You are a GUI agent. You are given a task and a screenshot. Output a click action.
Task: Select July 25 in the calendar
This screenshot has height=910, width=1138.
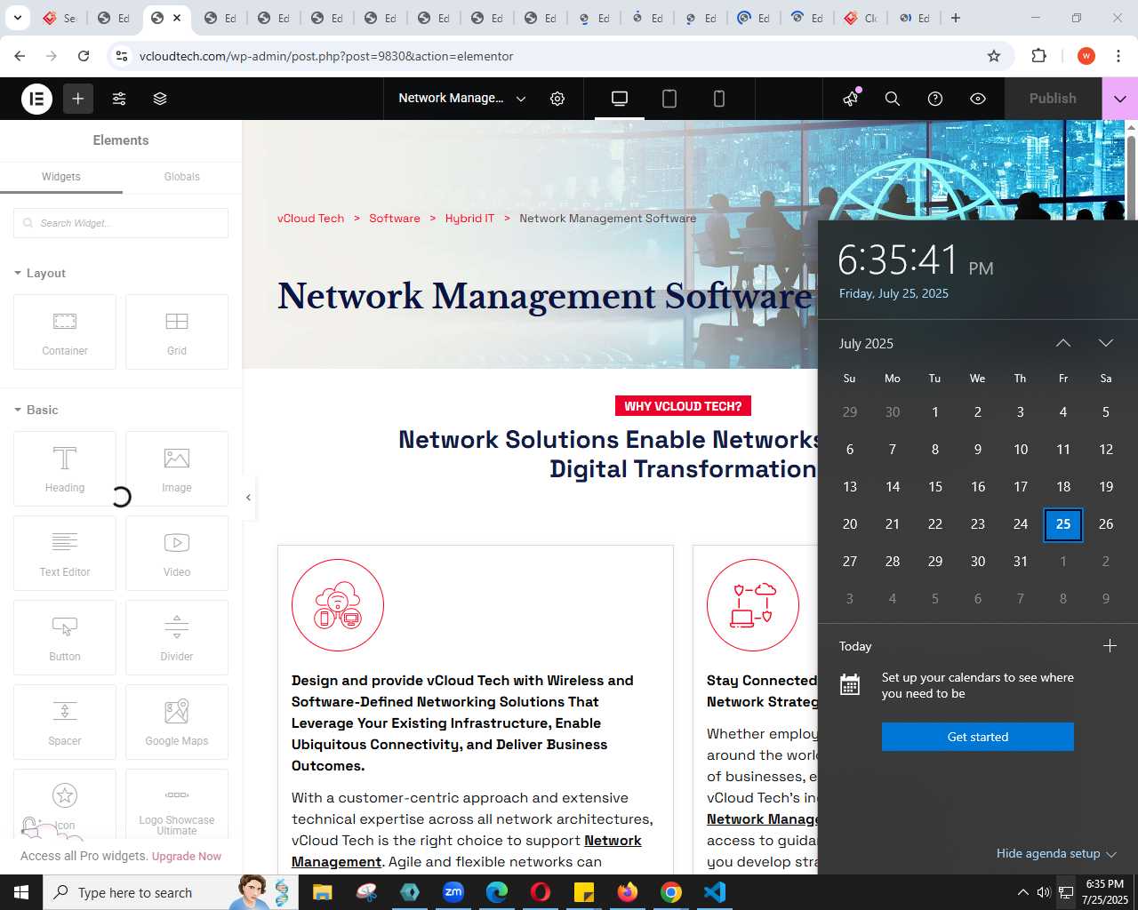pyautogui.click(x=1063, y=524)
